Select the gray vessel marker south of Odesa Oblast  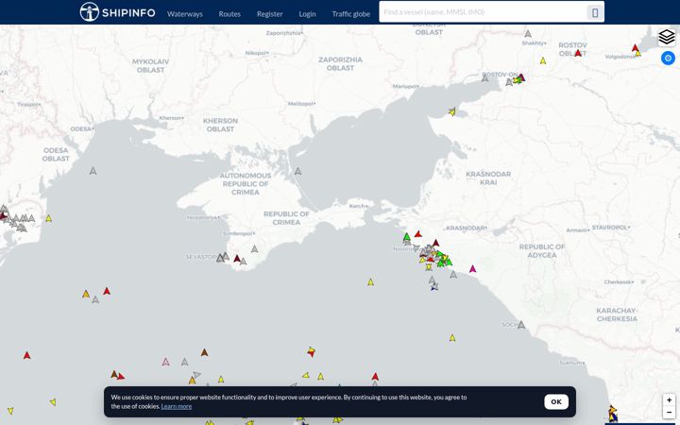point(93,171)
